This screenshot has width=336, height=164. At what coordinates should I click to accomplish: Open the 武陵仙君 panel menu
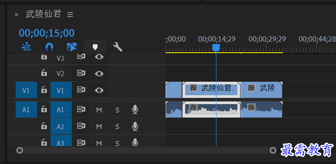tap(70, 14)
